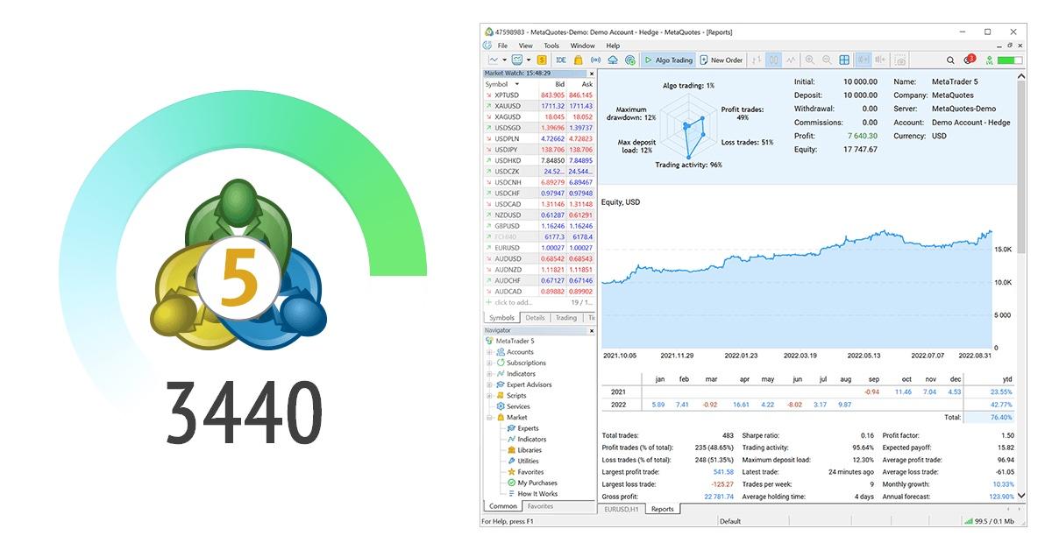Toggle the chart auto-scroll toolbar icon
1052x550 pixels.
[x=864, y=60]
